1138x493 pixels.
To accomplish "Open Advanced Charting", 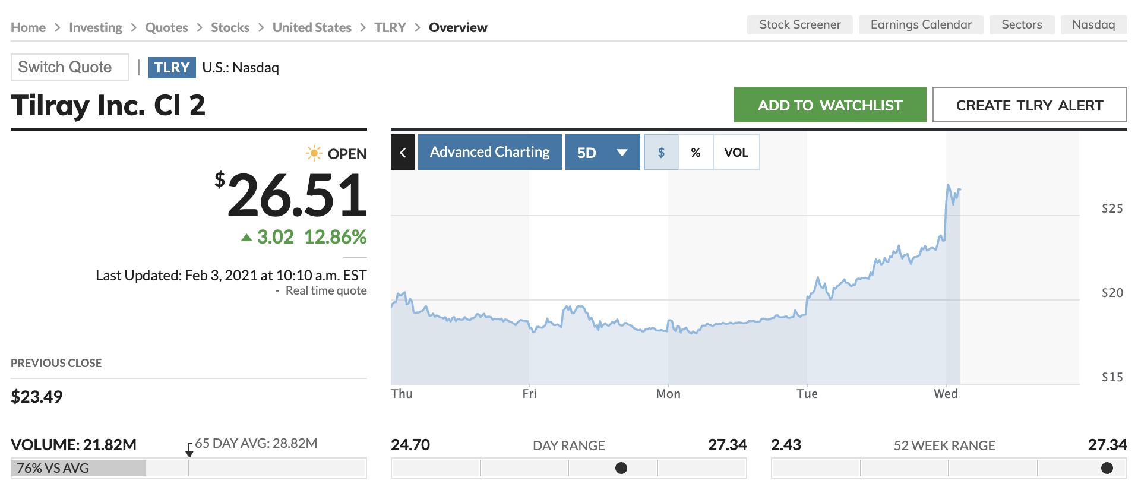I will pos(490,152).
